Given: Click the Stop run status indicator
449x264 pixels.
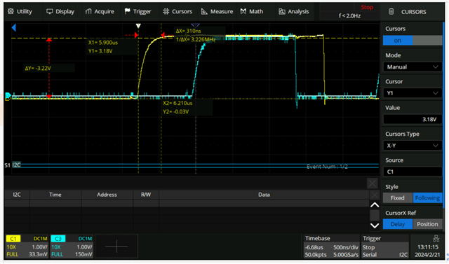Looking at the screenshot, I should pos(367,8).
